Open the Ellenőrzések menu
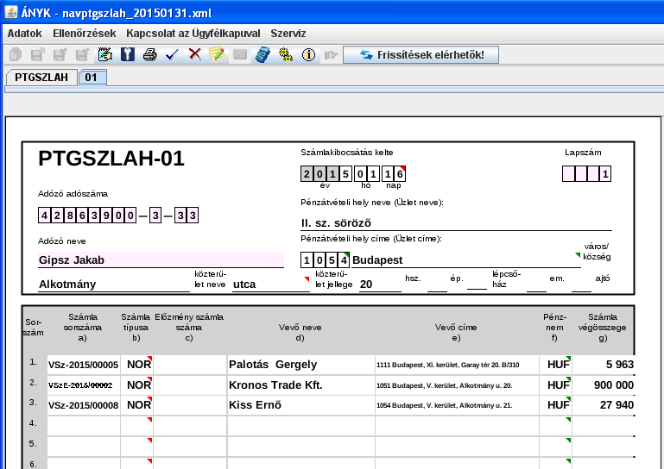Image resolution: width=664 pixels, height=469 pixels. (x=85, y=34)
